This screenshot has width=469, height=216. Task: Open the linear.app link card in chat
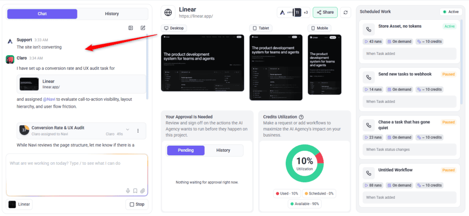click(x=82, y=84)
